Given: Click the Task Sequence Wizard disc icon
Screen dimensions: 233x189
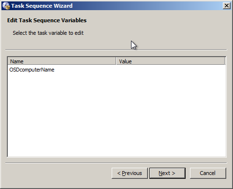Looking at the screenshot, I should pos(6,6).
